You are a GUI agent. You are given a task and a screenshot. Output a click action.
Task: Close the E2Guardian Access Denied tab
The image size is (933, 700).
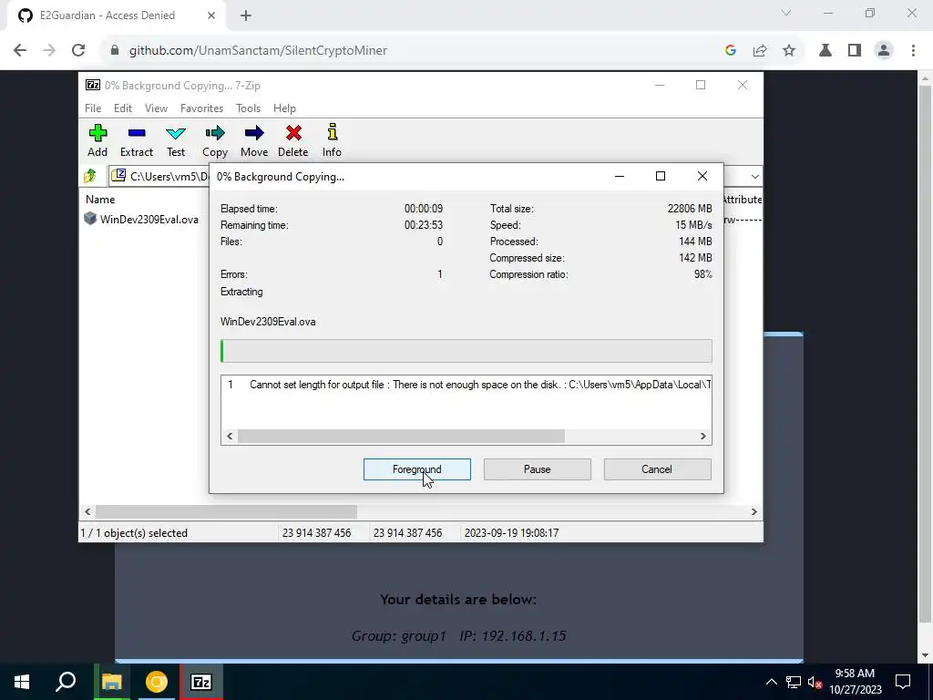click(211, 15)
